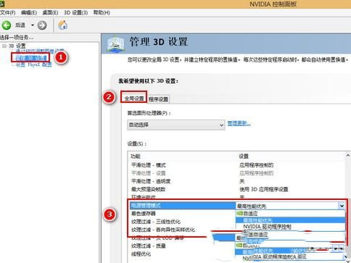Open the 帮助(H) menu

tap(102, 12)
